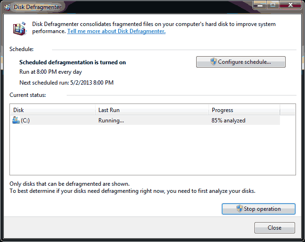This screenshot has height=242, width=305.
Task: Click shield icon on Configure schedule button
Action: tap(214, 62)
